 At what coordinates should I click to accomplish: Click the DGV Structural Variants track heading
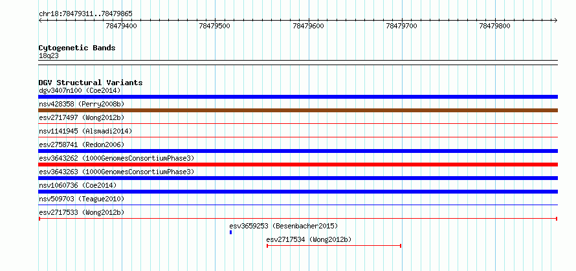tap(91, 83)
